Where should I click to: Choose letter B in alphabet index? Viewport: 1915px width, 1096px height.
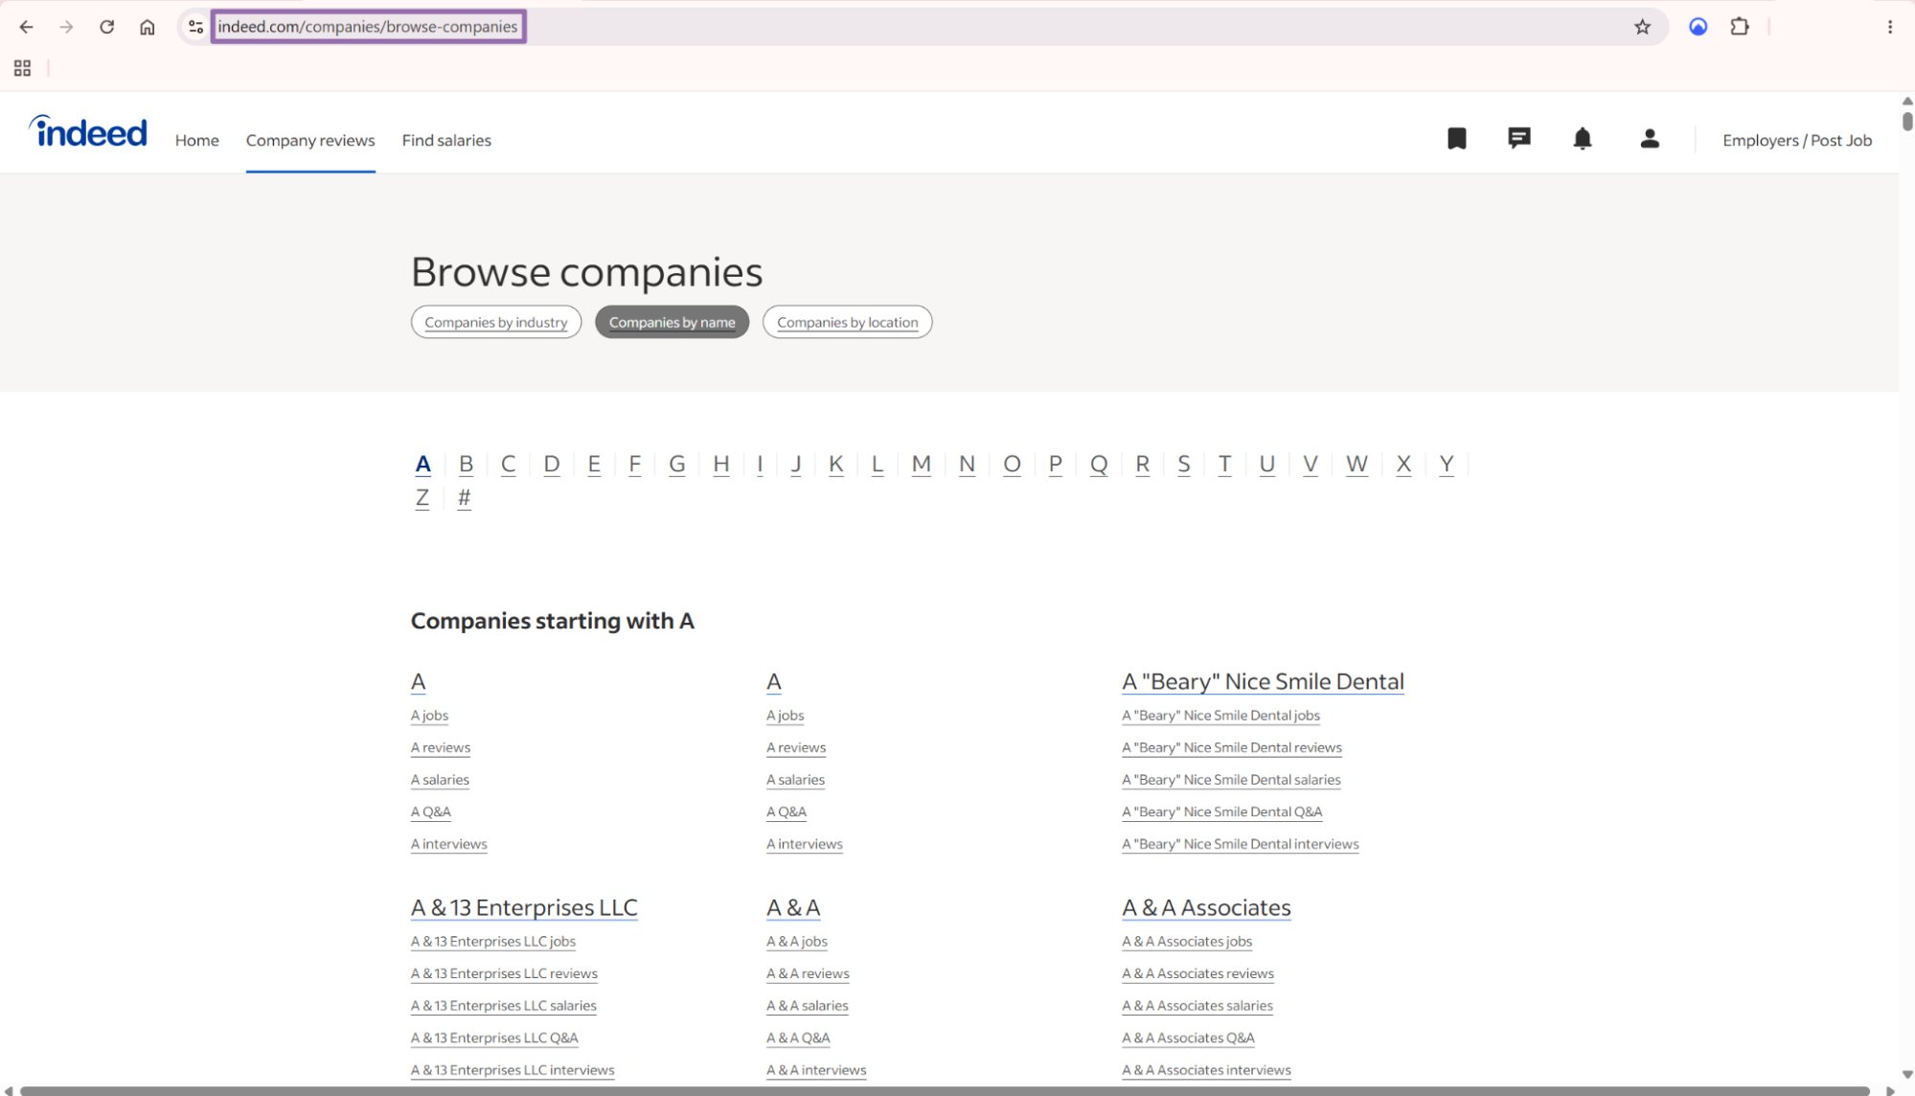tap(466, 464)
